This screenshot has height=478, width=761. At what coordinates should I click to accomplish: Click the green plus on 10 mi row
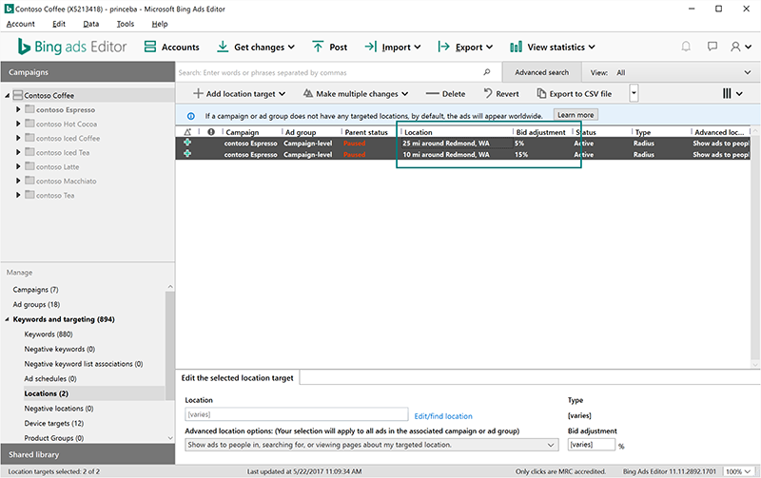[x=187, y=154]
